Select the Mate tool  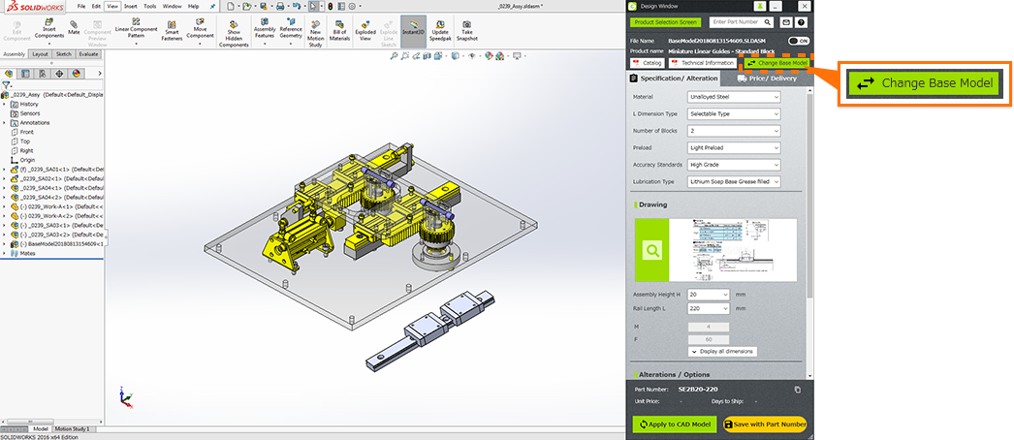pos(74,26)
